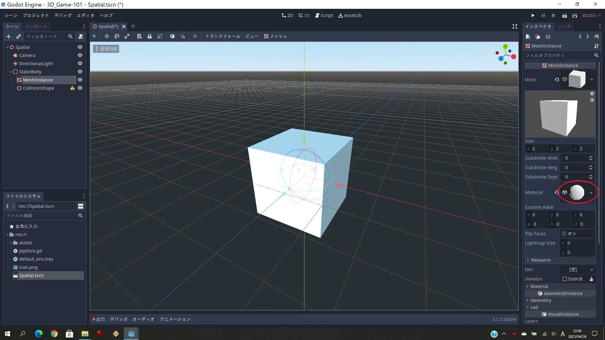Open the Mesh resource dropdown arrow
Image resolution: width=605 pixels, height=340 pixels.
pyautogui.click(x=592, y=80)
